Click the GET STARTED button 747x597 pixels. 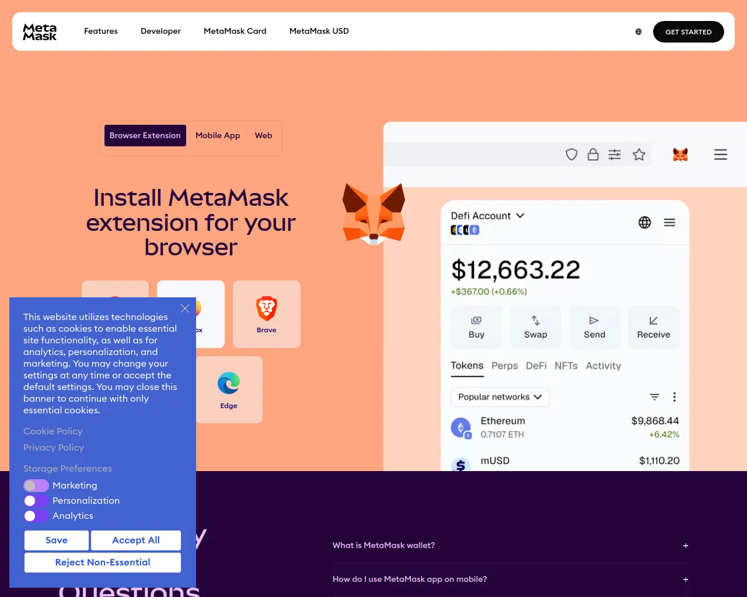(689, 31)
